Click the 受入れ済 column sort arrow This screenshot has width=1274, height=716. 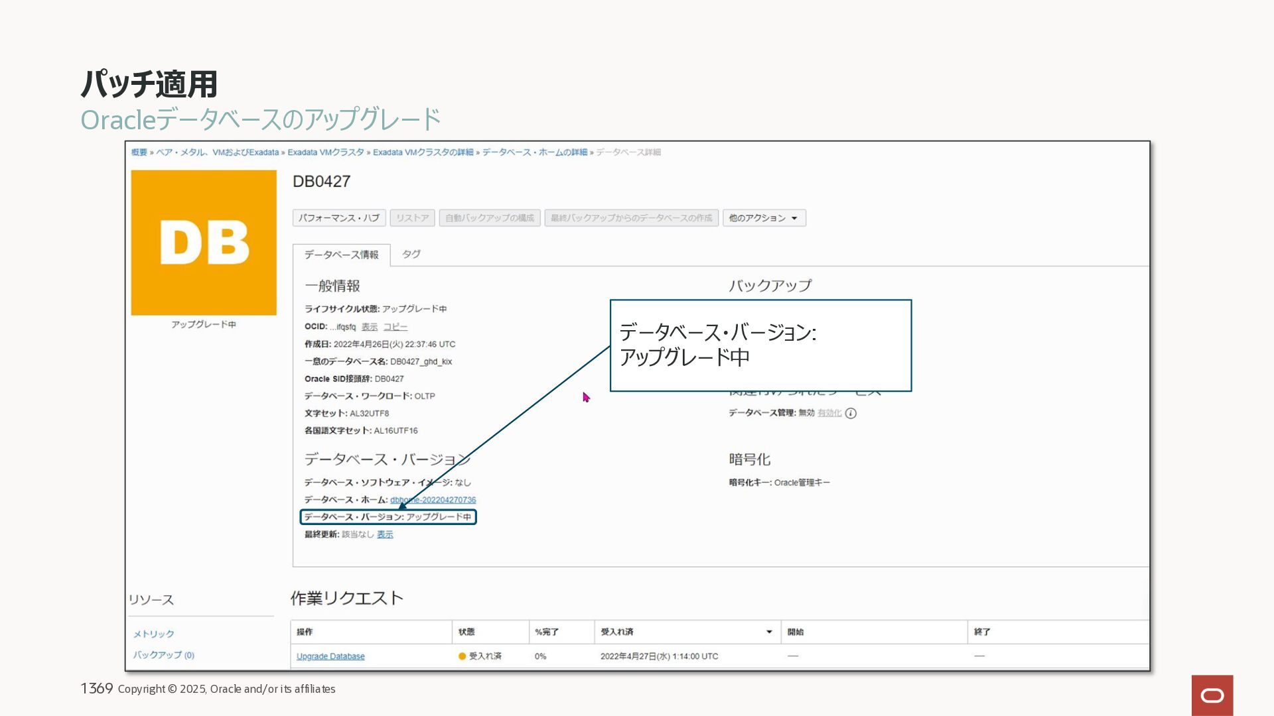(769, 632)
